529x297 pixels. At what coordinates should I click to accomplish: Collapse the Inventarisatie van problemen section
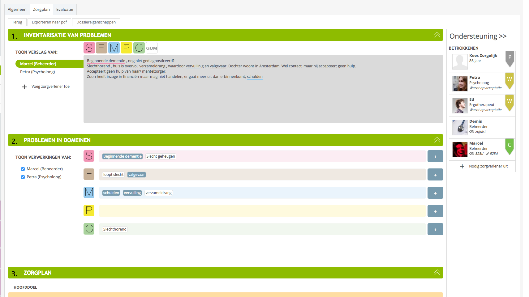(x=437, y=35)
